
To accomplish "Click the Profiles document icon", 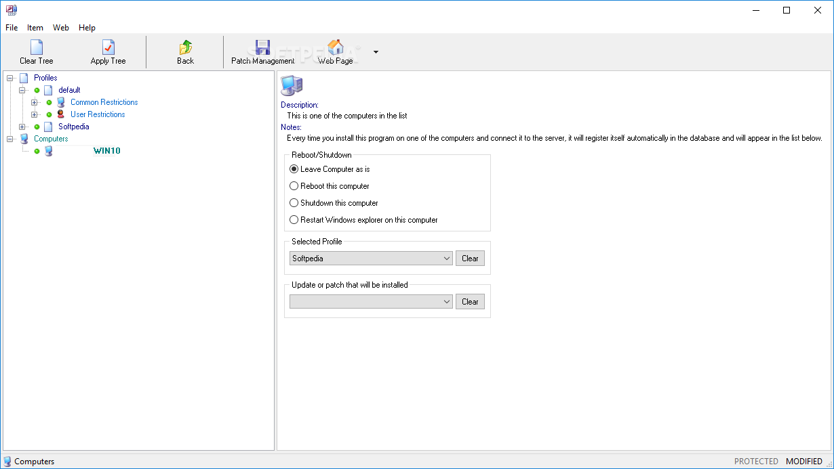I will click(24, 78).
